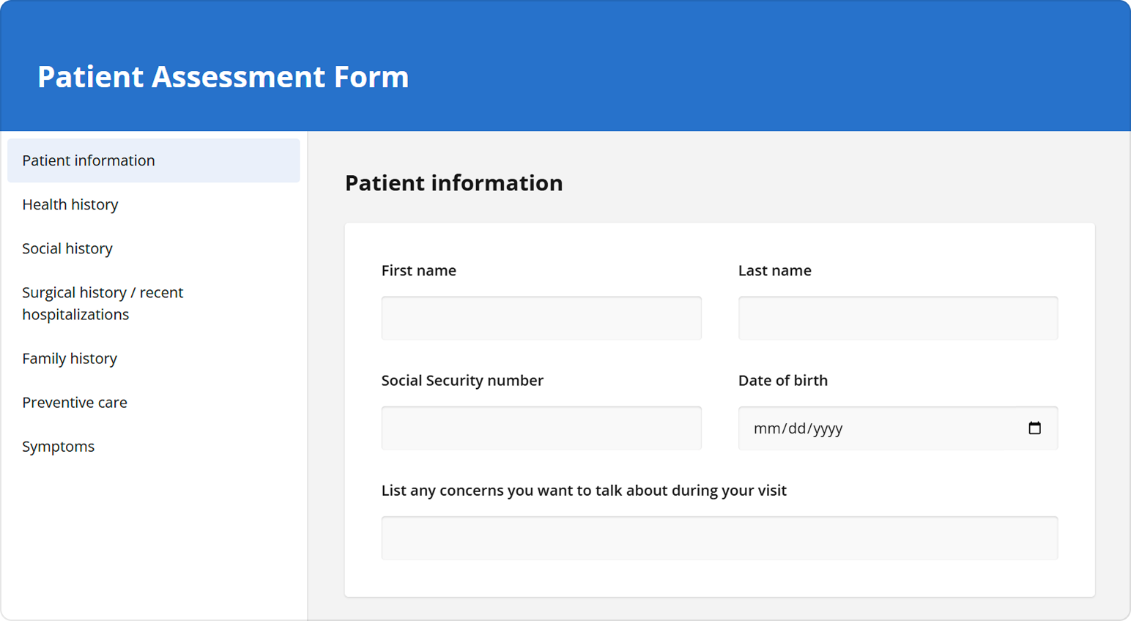
Task: Click the Social Security number label
Action: coord(462,380)
